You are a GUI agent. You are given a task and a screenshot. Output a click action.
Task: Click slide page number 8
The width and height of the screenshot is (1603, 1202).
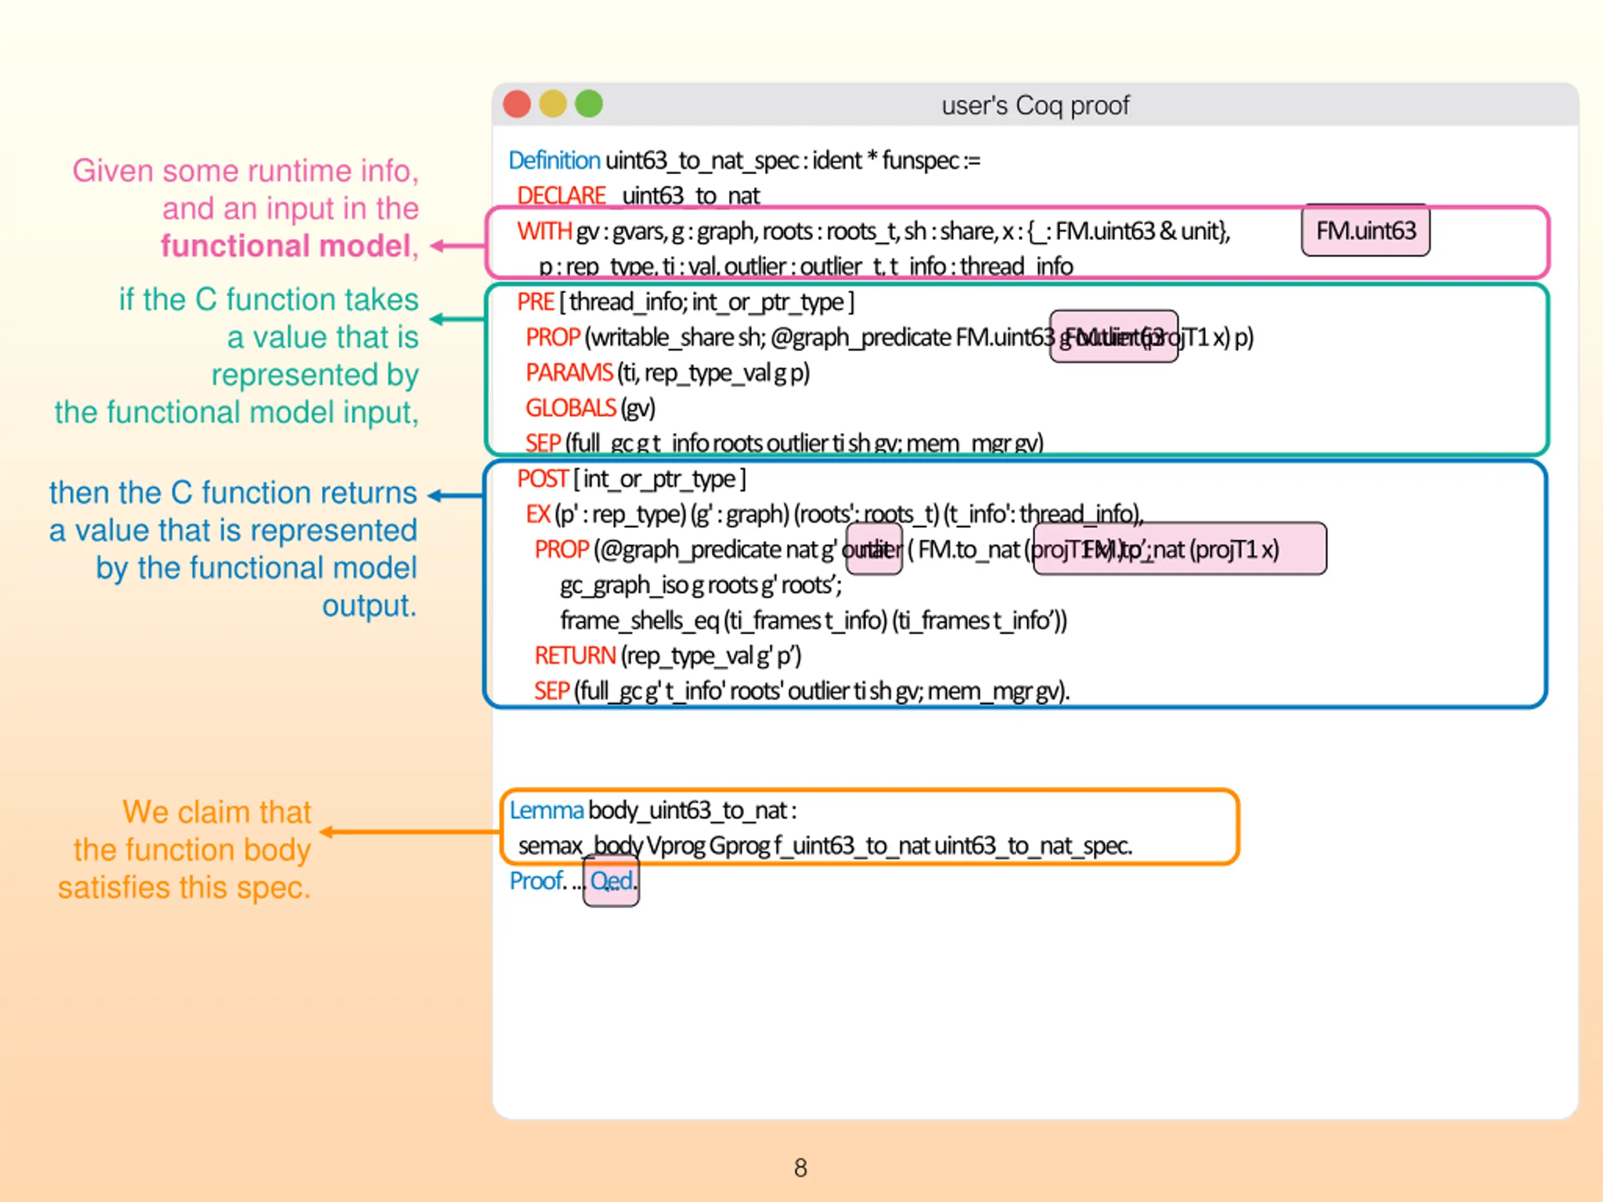click(800, 1167)
